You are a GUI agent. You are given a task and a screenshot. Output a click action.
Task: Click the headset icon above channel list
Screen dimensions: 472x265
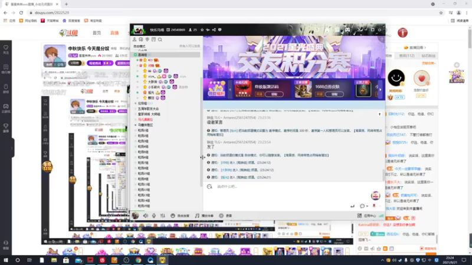141,39
